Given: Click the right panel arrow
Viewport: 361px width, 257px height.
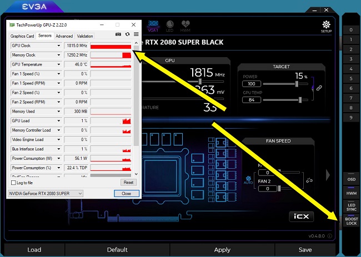Looking at the screenshot, I should click(x=328, y=175).
